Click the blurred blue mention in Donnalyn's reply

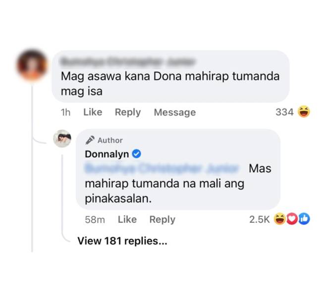pos(162,168)
